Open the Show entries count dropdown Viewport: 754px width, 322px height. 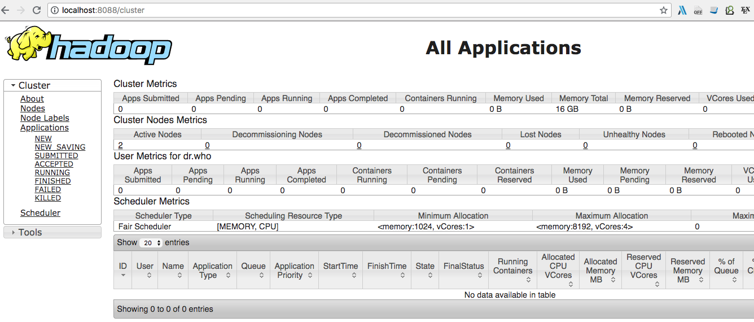coord(151,242)
